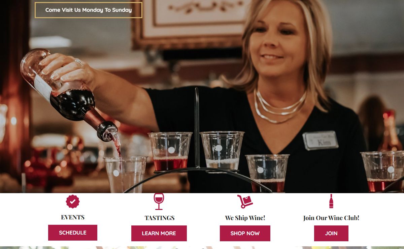The width and height of the screenshot is (404, 249).
Task: Click the Tastings wine glass icon
Action: [x=159, y=202]
